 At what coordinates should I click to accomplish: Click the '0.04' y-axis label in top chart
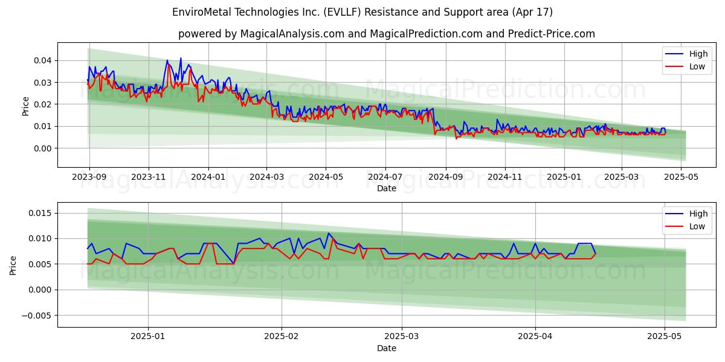(x=42, y=60)
